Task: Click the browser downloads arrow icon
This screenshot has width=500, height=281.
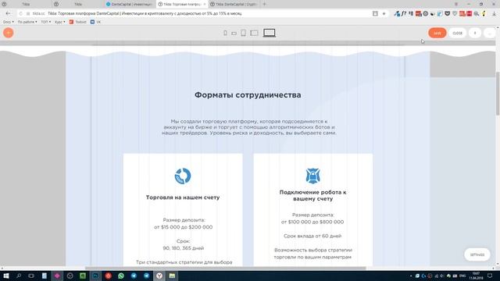Action: pos(494,14)
